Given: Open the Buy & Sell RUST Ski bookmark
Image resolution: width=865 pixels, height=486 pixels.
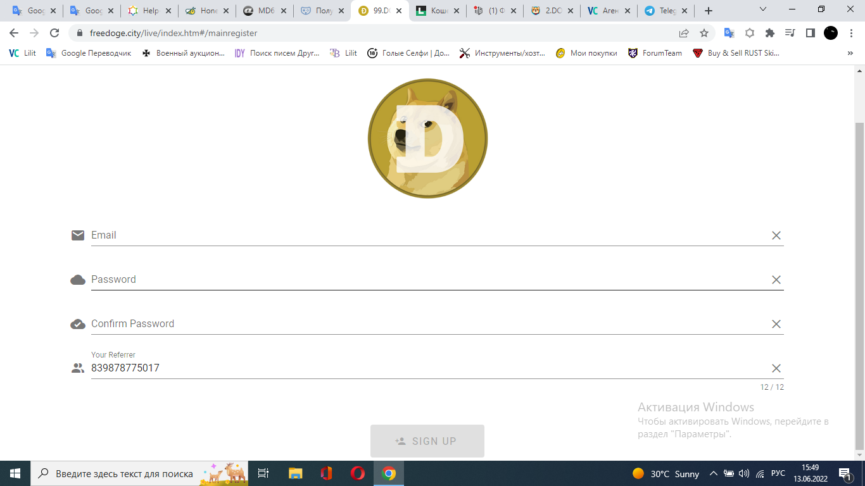Looking at the screenshot, I should [736, 53].
